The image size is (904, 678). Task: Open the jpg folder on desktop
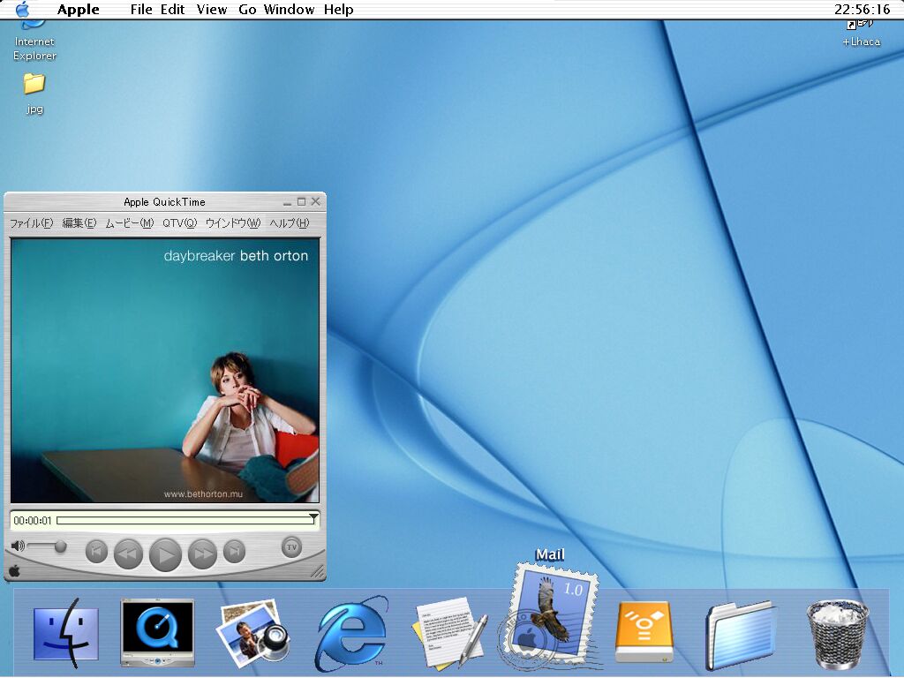coord(34,94)
